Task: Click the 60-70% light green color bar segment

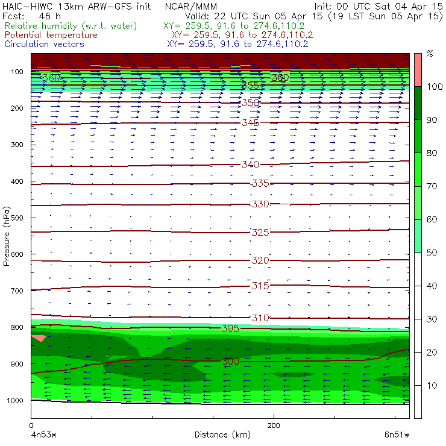Action: pos(418,203)
